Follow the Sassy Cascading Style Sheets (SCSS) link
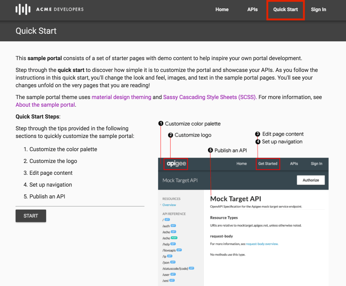 click(x=210, y=97)
